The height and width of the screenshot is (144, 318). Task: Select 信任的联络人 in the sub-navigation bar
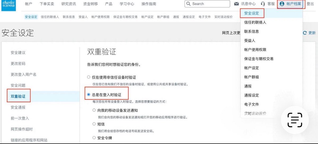(50, 17)
